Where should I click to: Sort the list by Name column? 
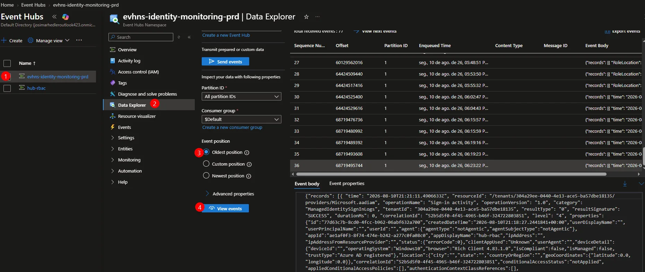coord(27,63)
